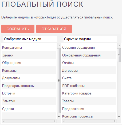Select Контрагенты in displayed modules
This screenshot has width=122, height=125.
(29, 47)
